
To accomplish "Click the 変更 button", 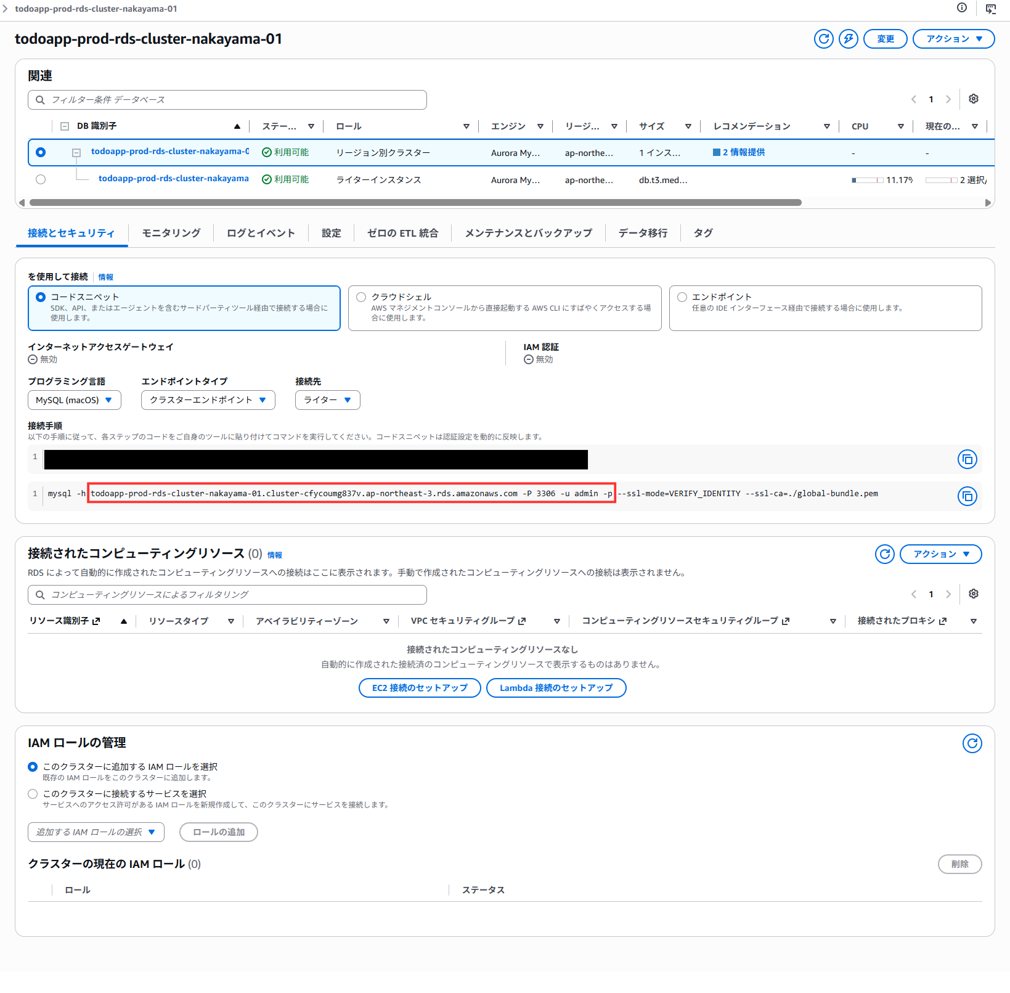I will (x=886, y=39).
